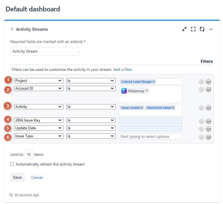Viewport: 223px width, 204px height.
Task: Save the activity stream configuration
Action: [x=17, y=177]
